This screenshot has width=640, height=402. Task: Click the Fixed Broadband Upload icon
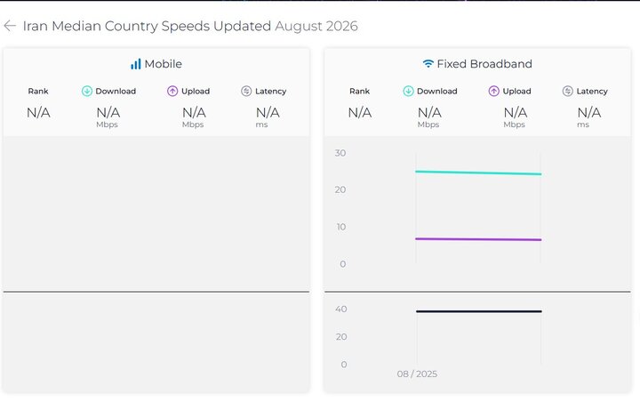click(x=494, y=91)
